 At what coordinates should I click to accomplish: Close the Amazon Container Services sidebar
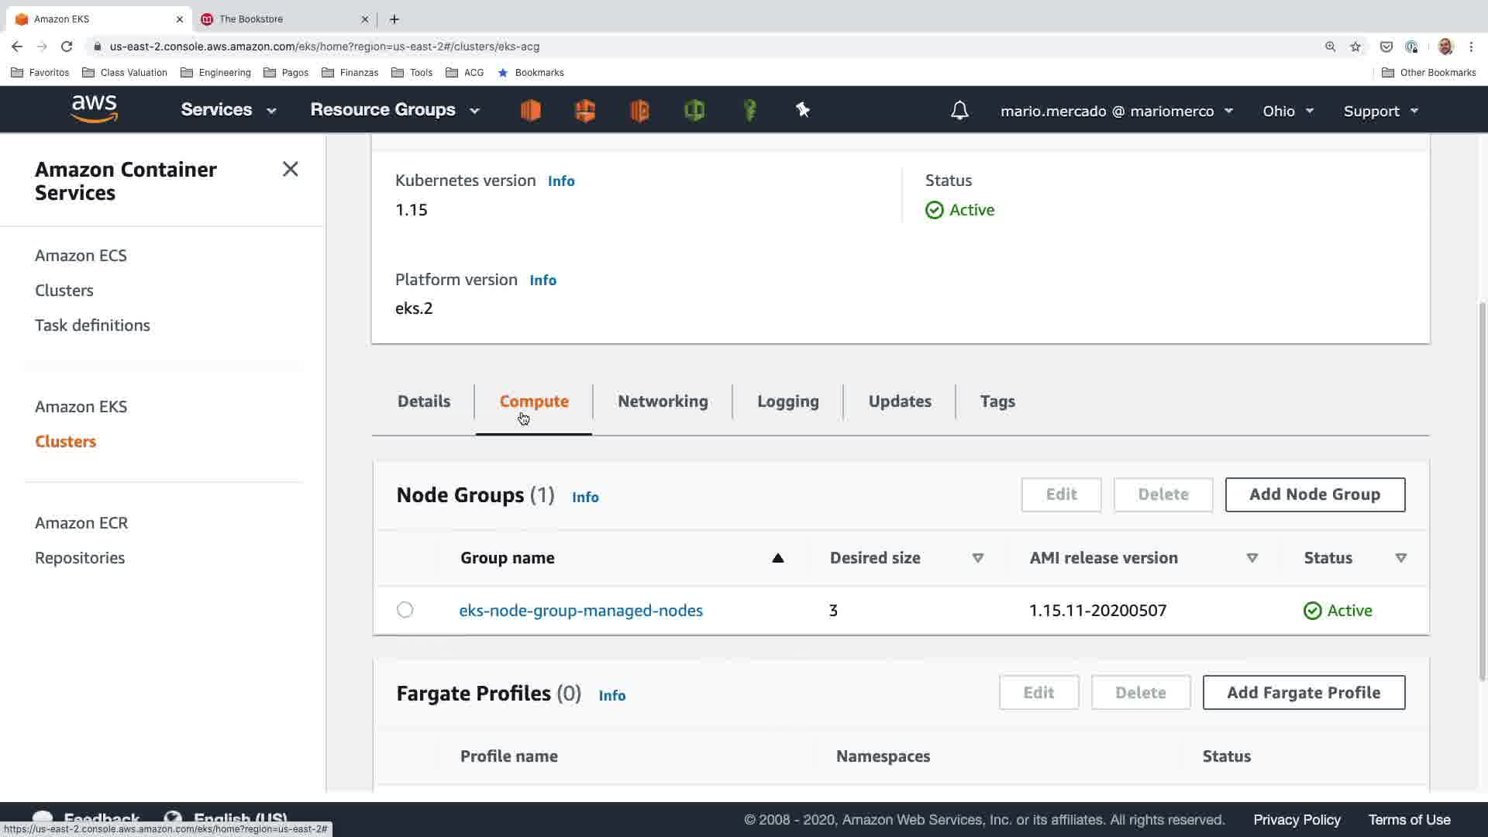coord(290,169)
